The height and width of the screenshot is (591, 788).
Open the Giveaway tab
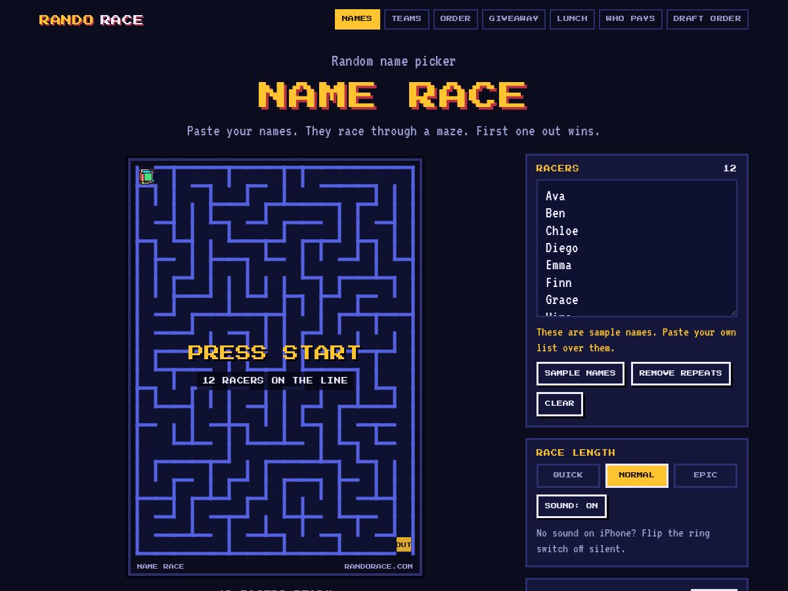tap(514, 19)
